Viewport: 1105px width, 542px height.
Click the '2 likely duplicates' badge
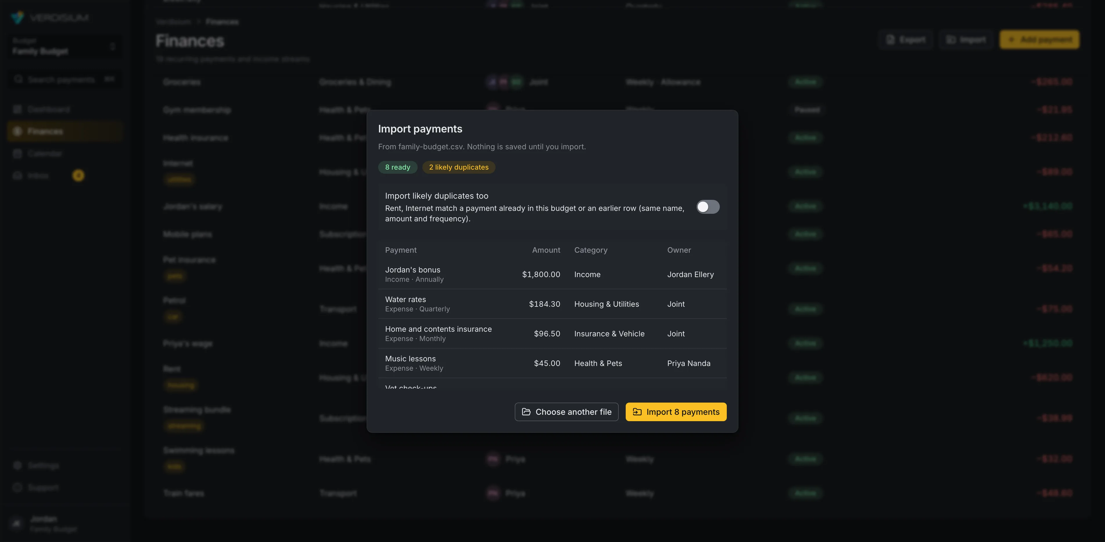459,167
